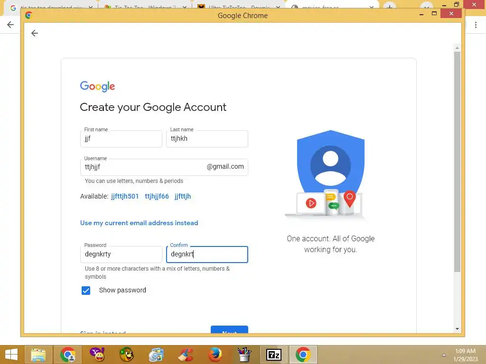Click Use my current email address instead
Image resolution: width=486 pixels, height=364 pixels.
(x=139, y=223)
